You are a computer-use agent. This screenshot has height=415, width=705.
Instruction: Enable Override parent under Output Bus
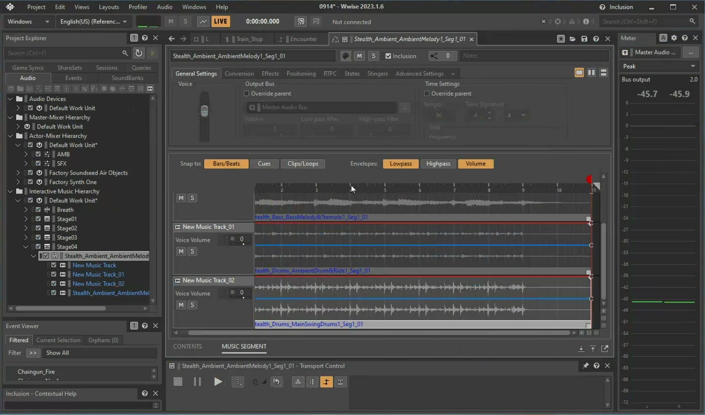[x=246, y=94]
